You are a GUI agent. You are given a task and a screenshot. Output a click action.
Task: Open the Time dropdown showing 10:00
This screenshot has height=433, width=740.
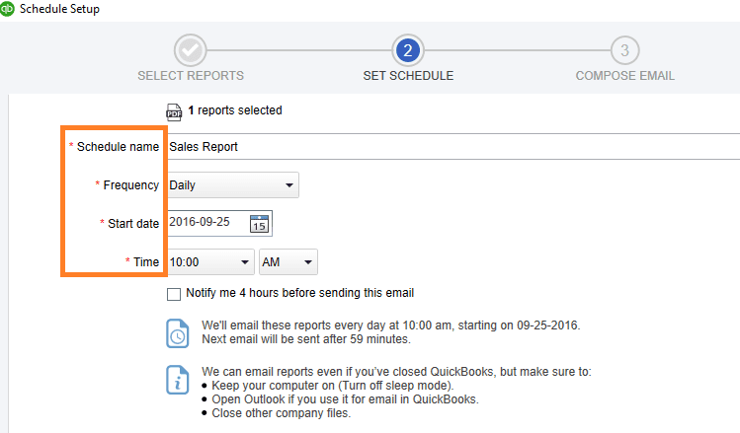[210, 262]
